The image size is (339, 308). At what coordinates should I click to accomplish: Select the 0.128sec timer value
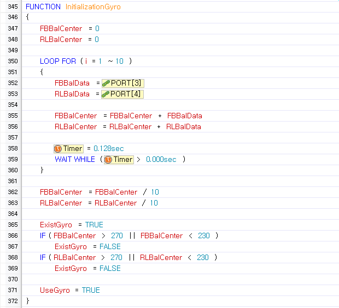coord(109,148)
